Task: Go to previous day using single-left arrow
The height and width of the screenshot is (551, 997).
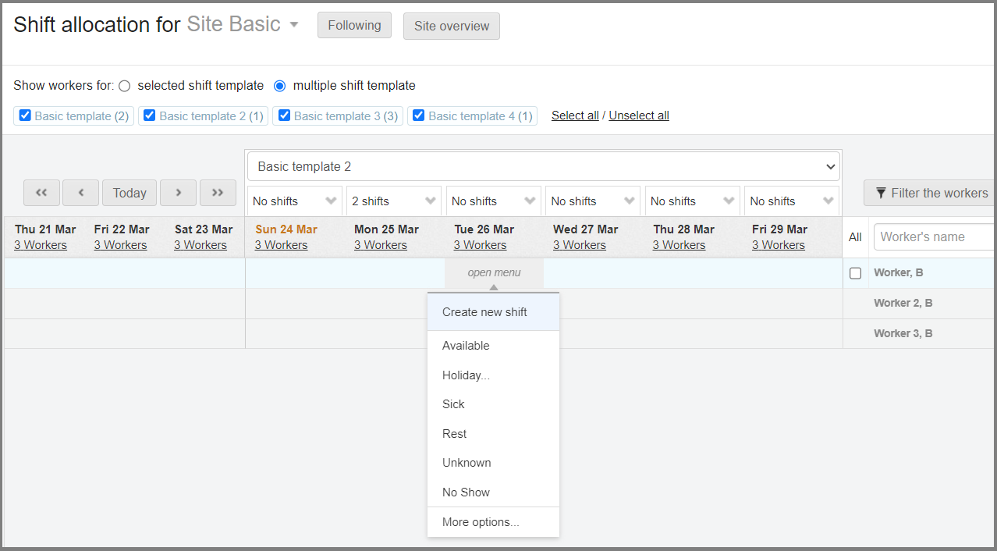Action: click(80, 193)
